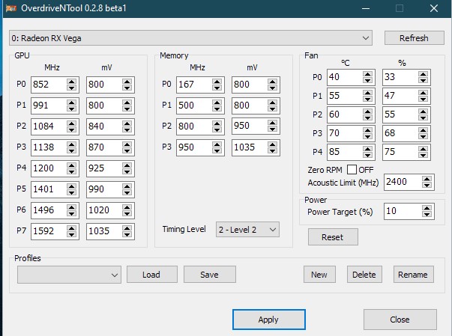Increase Fan P0 temperature with up arrow
This screenshot has width=452, height=336.
coord(367,75)
